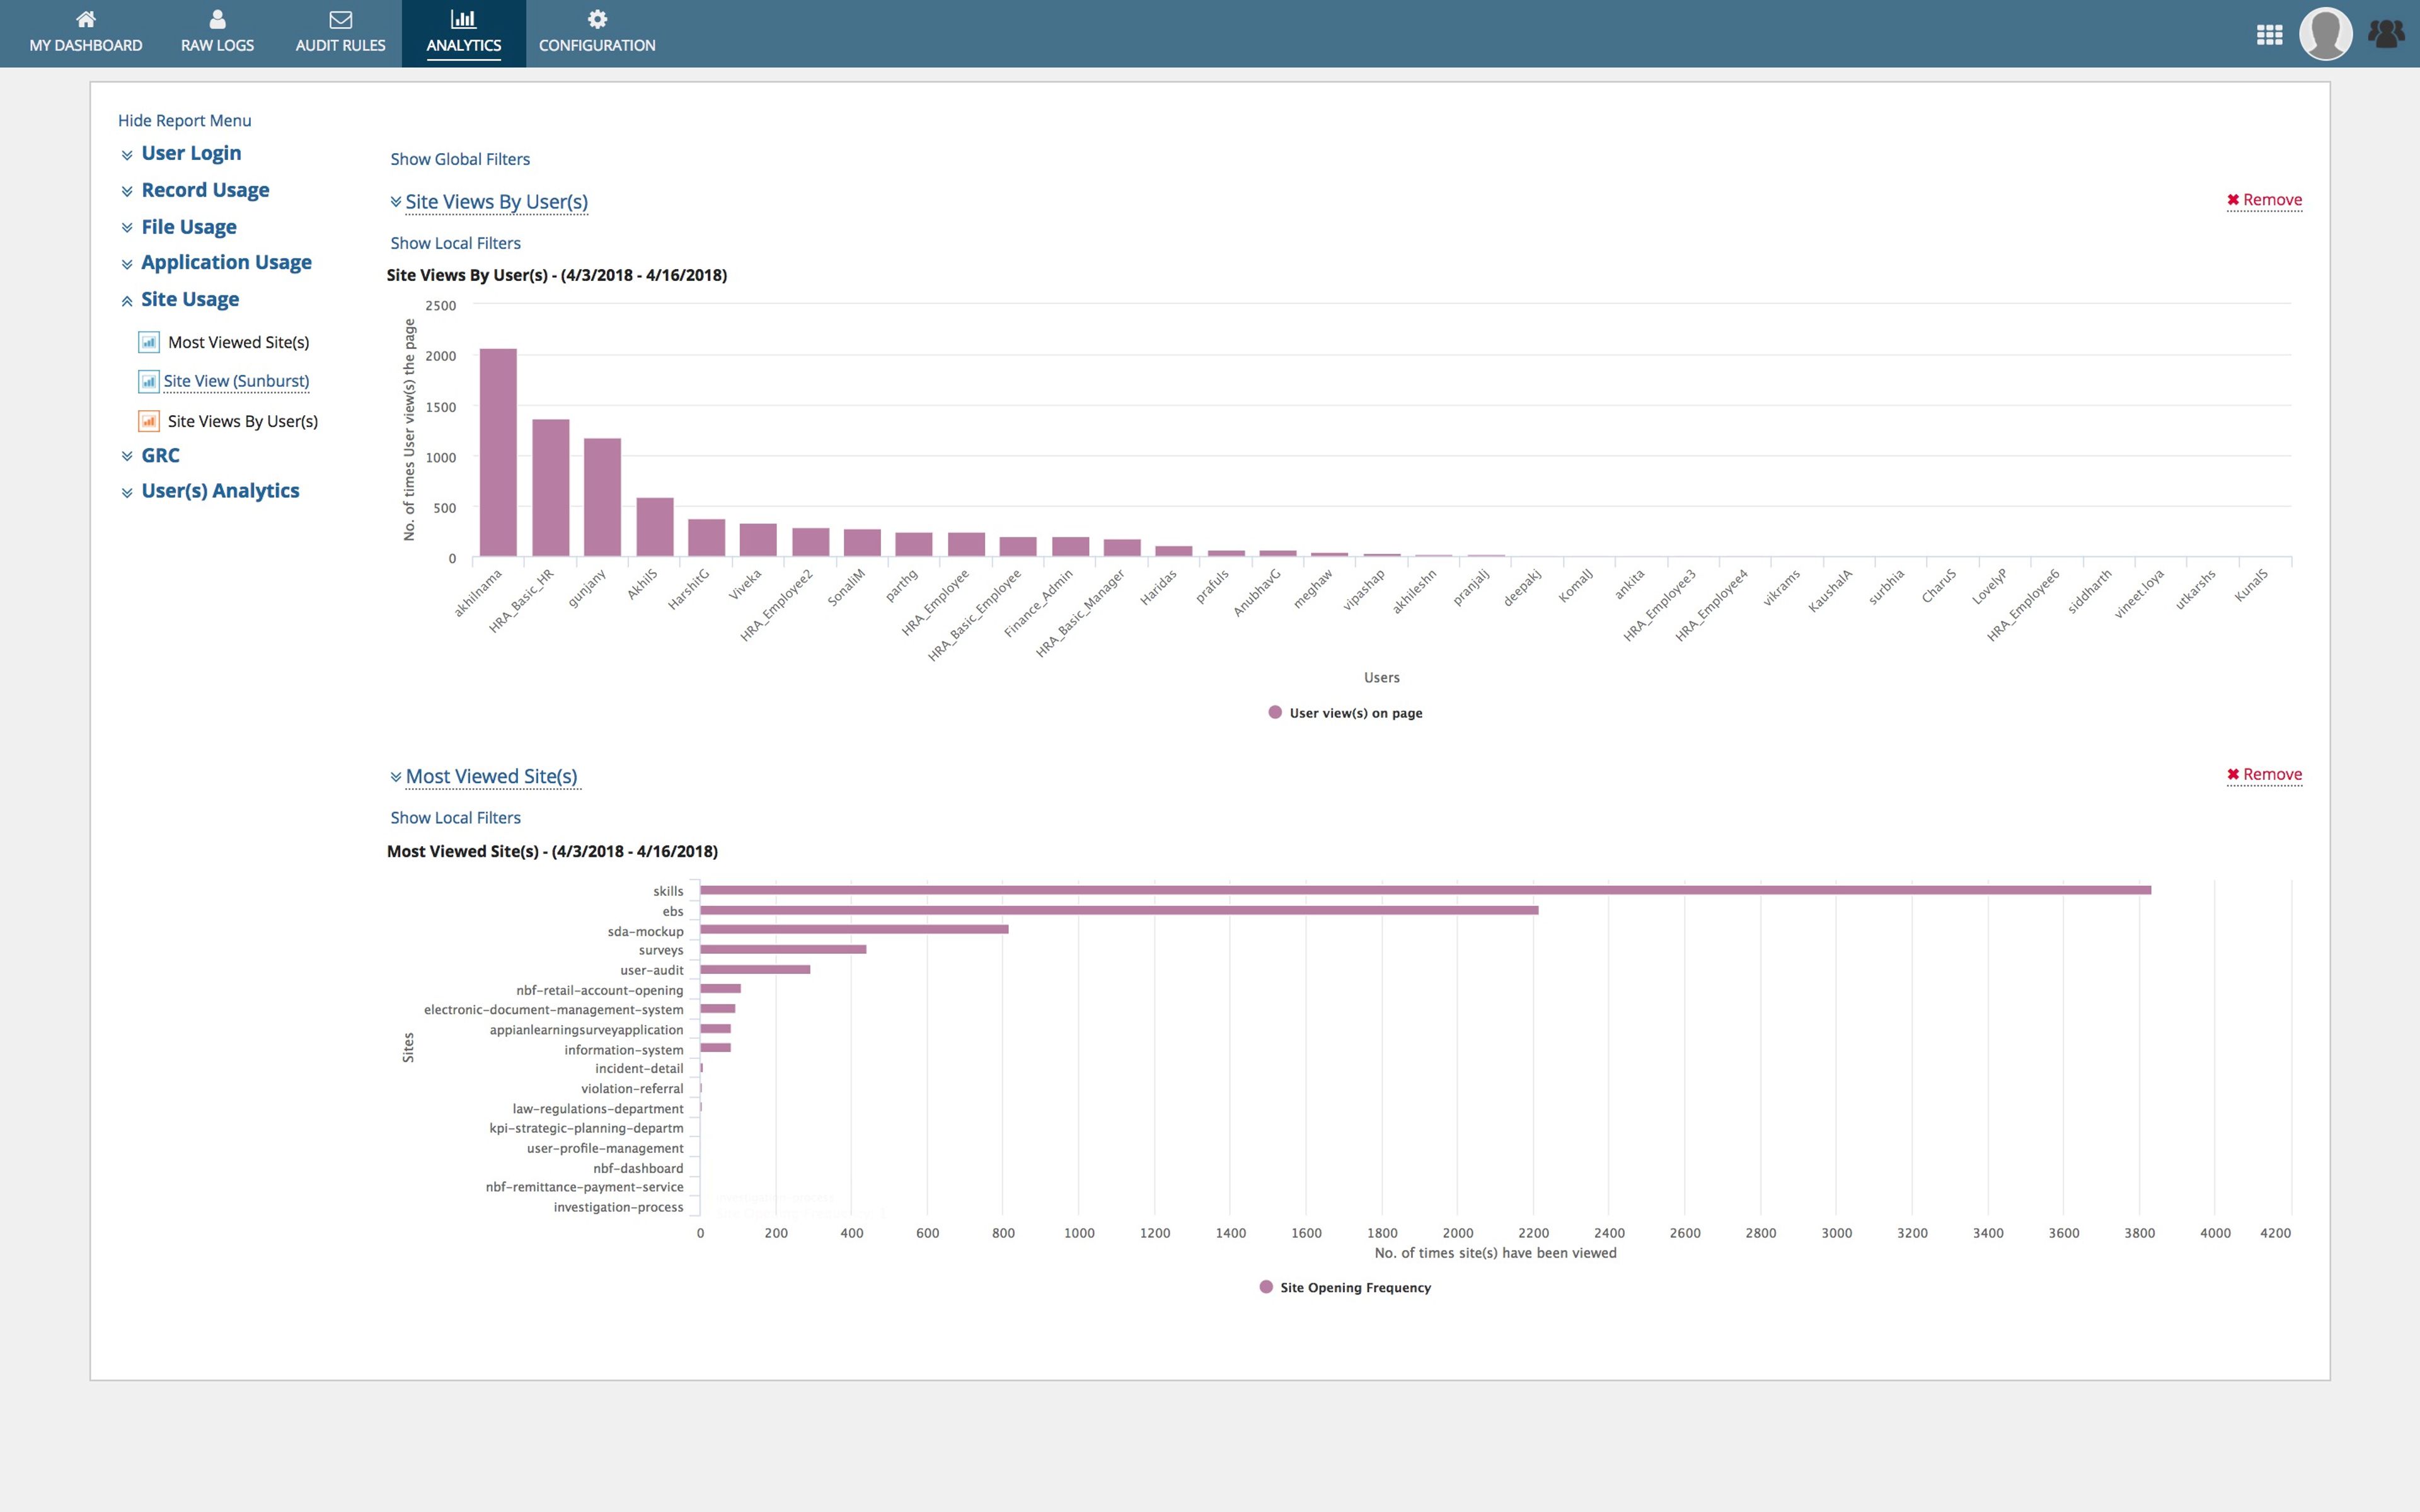The image size is (2420, 1512).
Task: Click the red X beside Most Viewed Remove
Action: tap(2233, 775)
